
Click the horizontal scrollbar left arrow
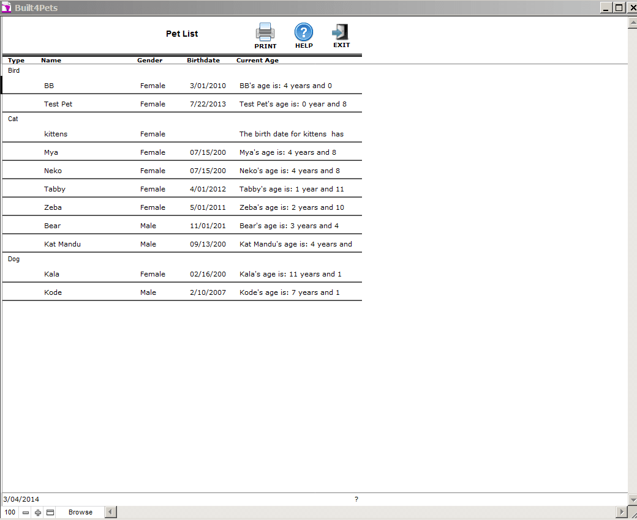coord(111,512)
